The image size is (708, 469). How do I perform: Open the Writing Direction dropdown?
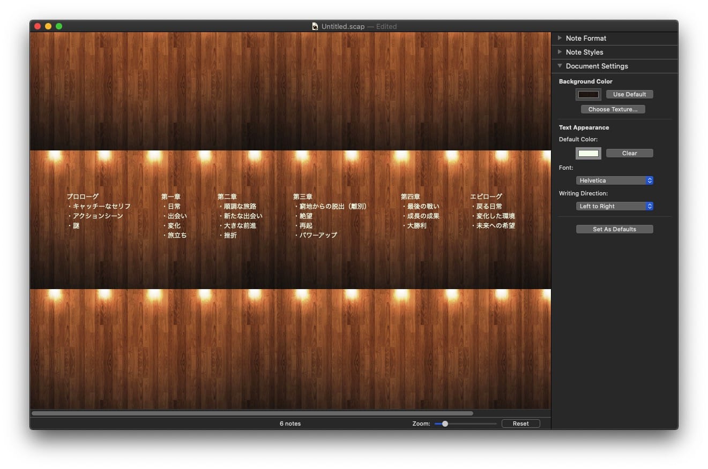click(614, 206)
